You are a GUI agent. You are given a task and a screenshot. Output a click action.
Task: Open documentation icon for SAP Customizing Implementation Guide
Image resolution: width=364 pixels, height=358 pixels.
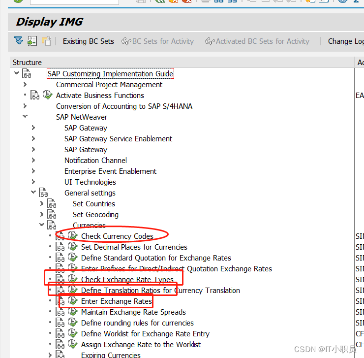pos(27,73)
